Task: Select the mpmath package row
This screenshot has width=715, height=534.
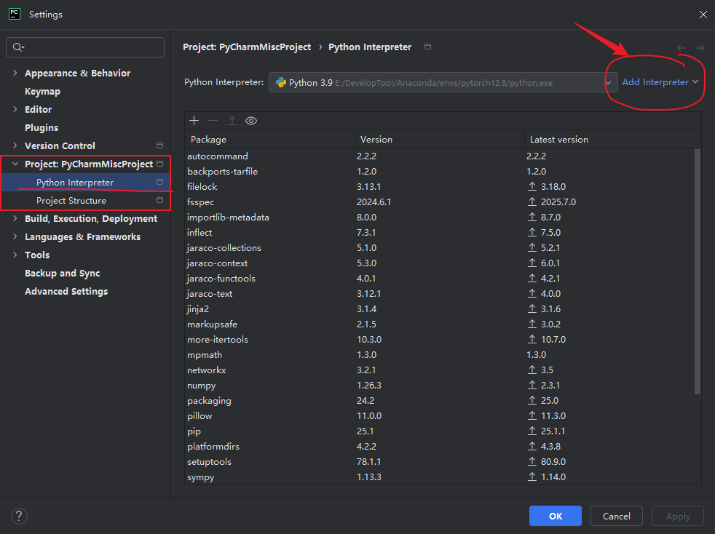Action: click(x=440, y=354)
